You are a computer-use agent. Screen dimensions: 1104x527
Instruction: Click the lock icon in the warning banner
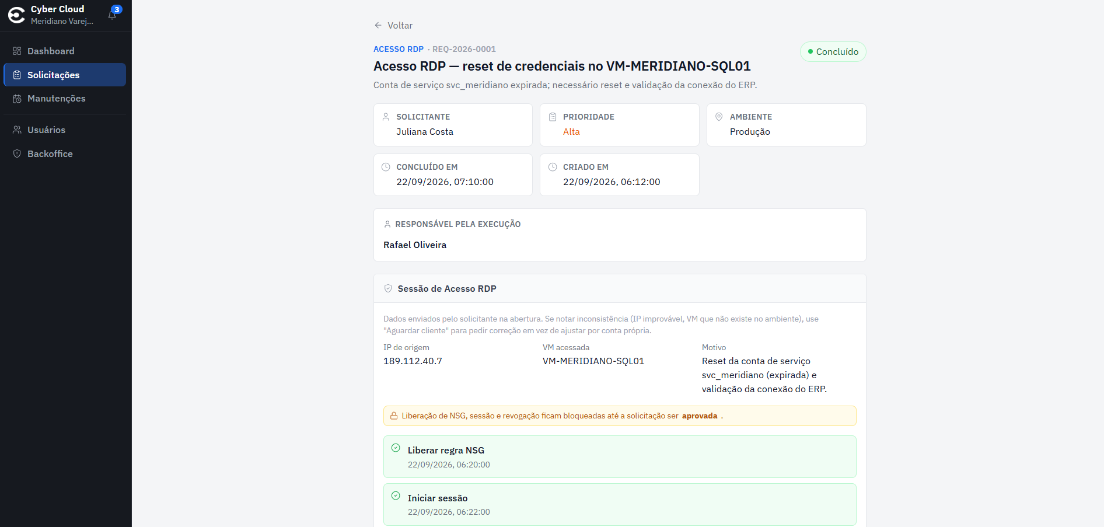click(394, 416)
